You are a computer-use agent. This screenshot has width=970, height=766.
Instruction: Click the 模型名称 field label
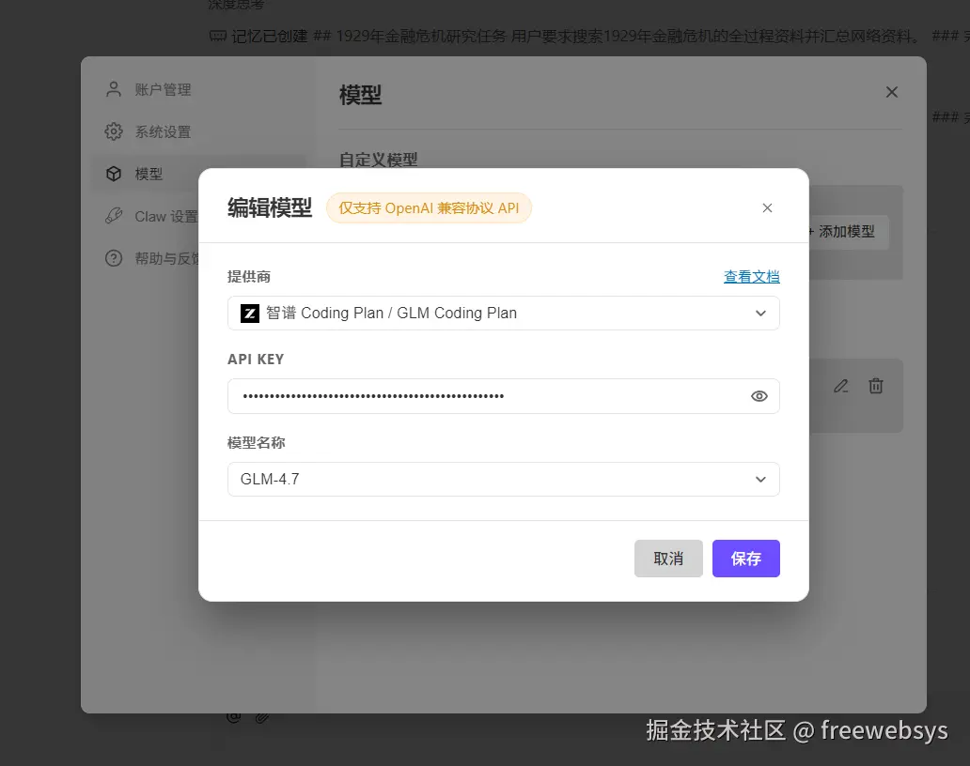click(256, 443)
